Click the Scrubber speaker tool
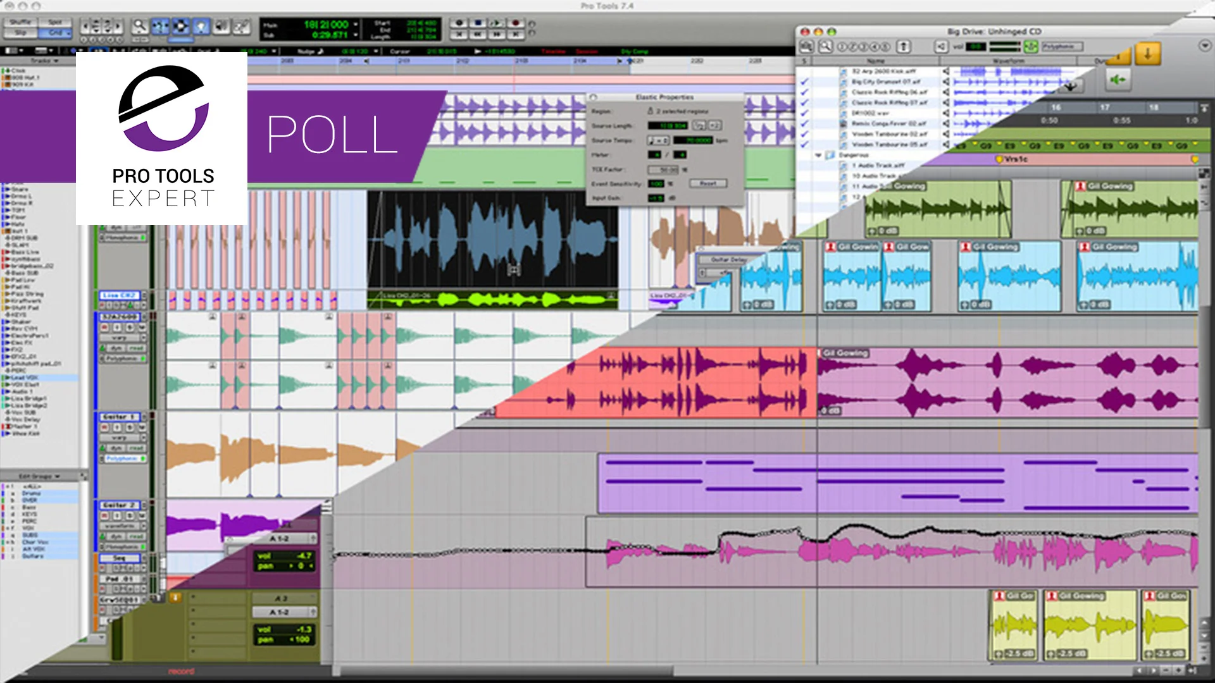This screenshot has width=1215, height=683. 221,27
